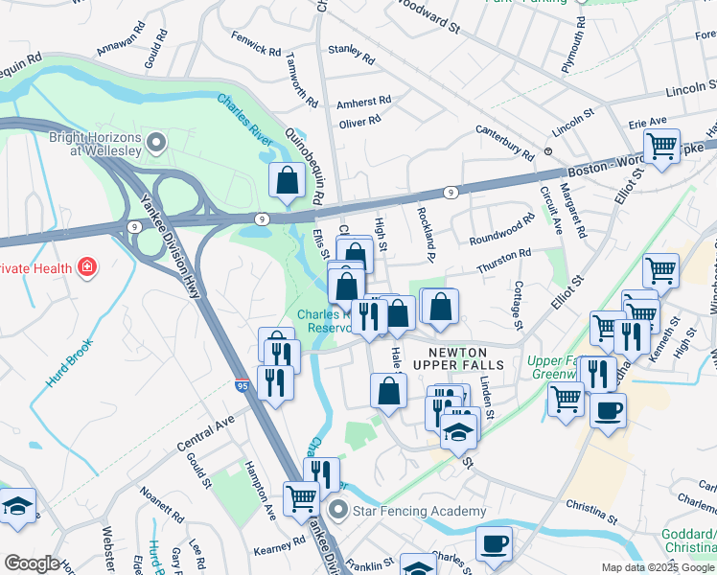The height and width of the screenshot is (575, 717).
Task: Open the shopping cart marker by Hampton Ave
Action: pyautogui.click(x=301, y=500)
